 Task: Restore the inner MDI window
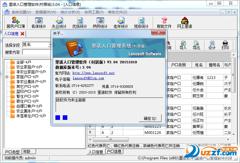(228, 12)
